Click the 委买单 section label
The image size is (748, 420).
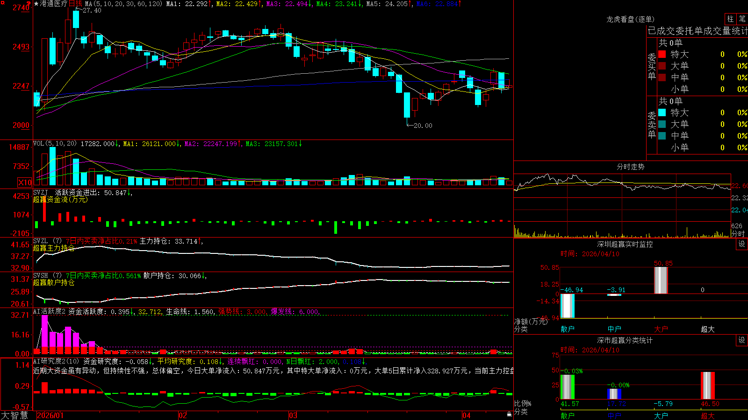(652, 67)
